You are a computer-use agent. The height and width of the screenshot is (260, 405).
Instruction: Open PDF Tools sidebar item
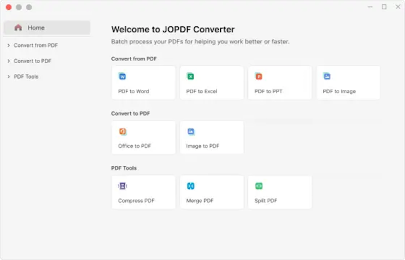coord(26,77)
